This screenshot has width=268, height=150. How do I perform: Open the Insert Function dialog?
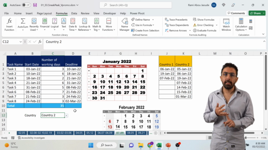[9, 25]
